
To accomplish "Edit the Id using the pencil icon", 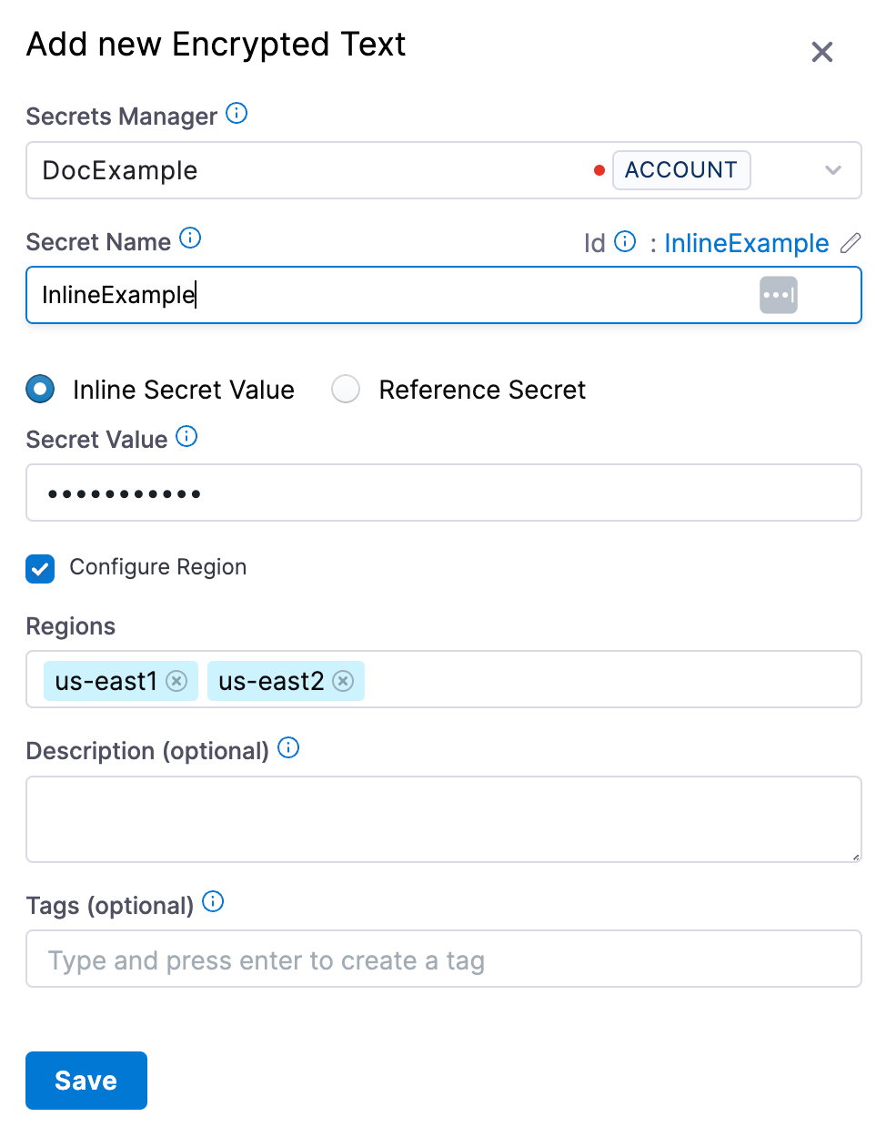I will coord(851,243).
